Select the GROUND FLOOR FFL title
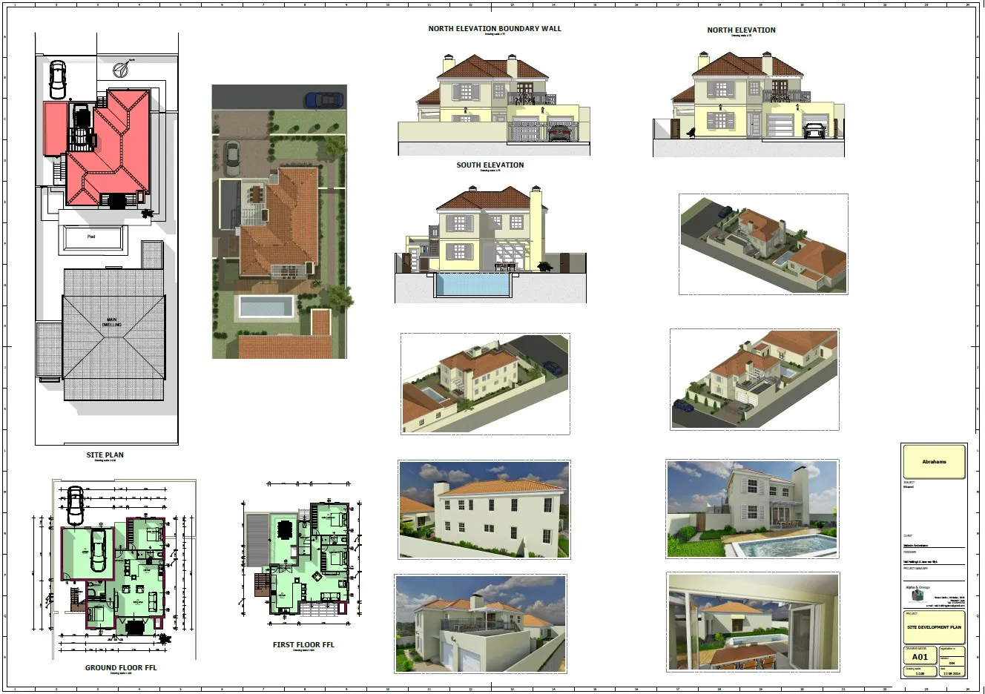 (x=120, y=667)
